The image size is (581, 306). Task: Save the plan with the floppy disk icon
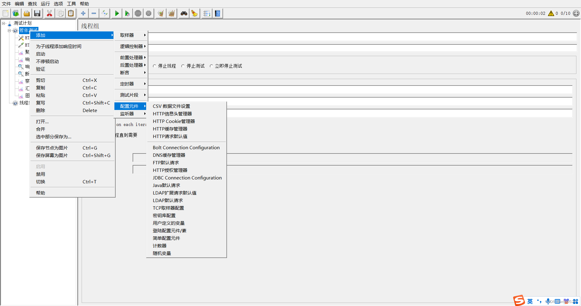tap(37, 13)
